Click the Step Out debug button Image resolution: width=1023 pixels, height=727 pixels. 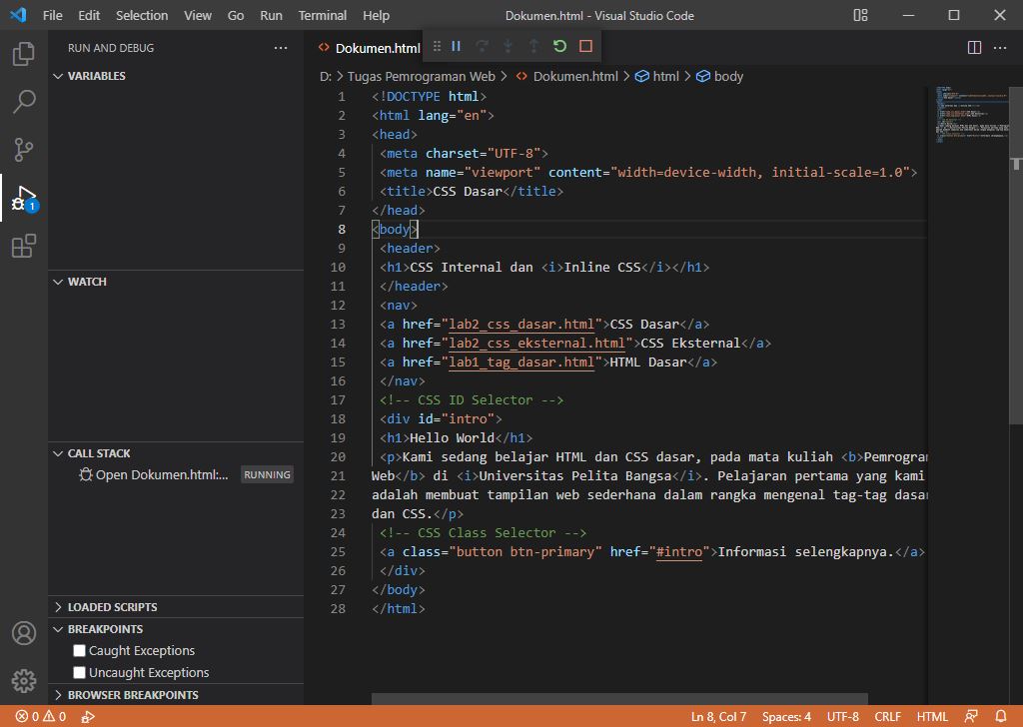coord(533,46)
